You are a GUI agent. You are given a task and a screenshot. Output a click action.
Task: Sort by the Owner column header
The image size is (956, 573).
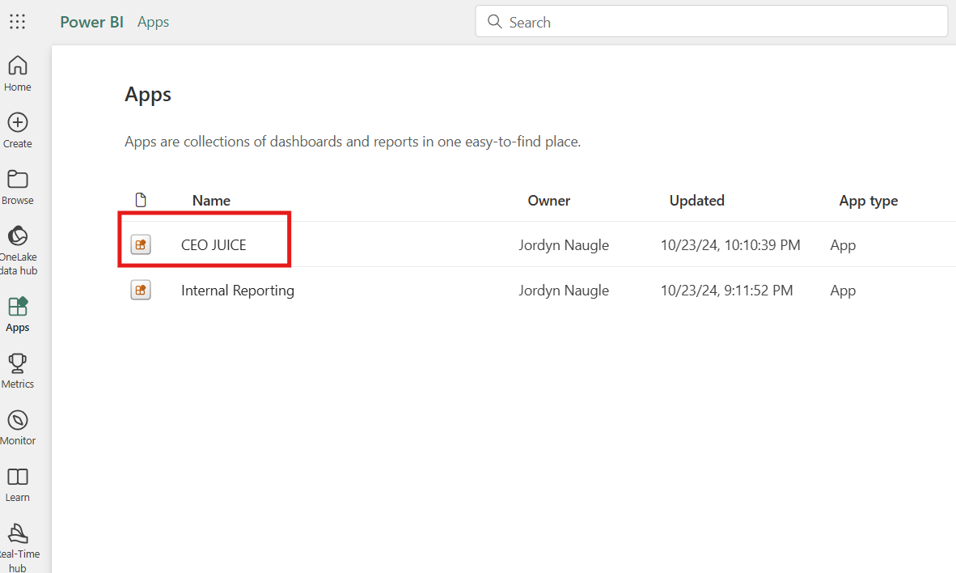[548, 201]
